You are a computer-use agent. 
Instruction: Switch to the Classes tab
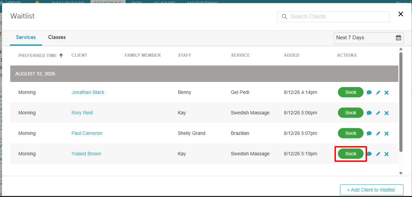[57, 37]
